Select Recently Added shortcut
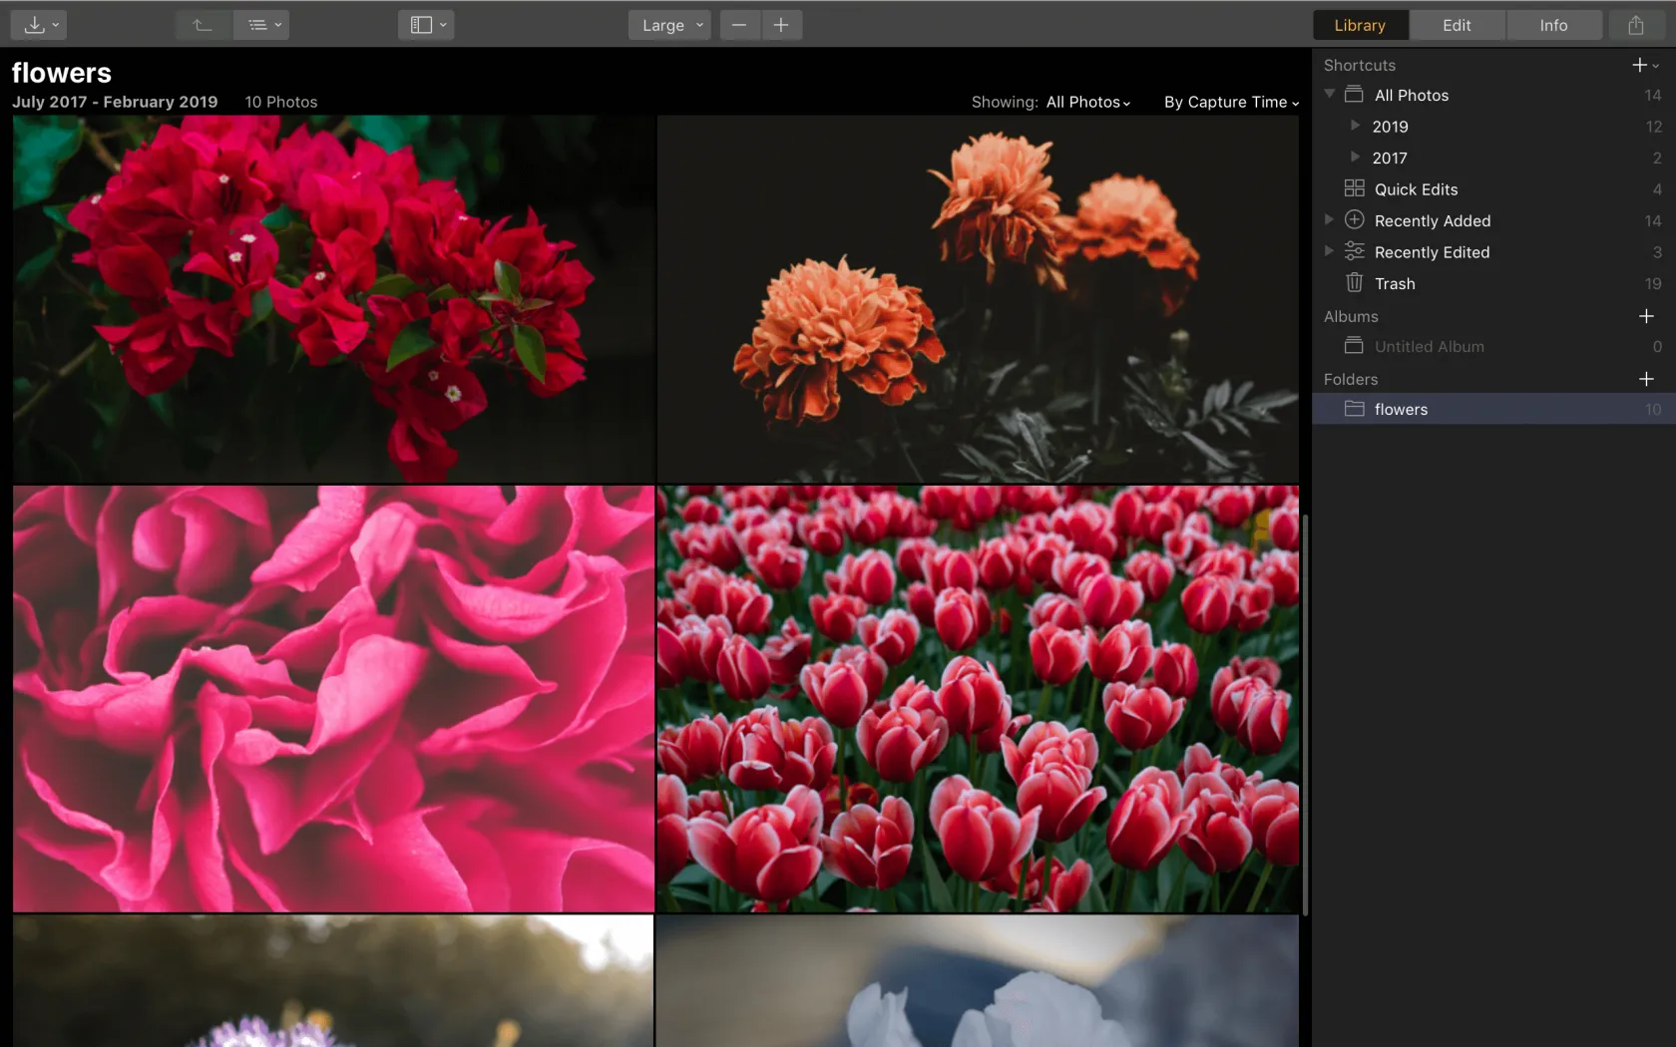1676x1047 pixels. pos(1433,220)
